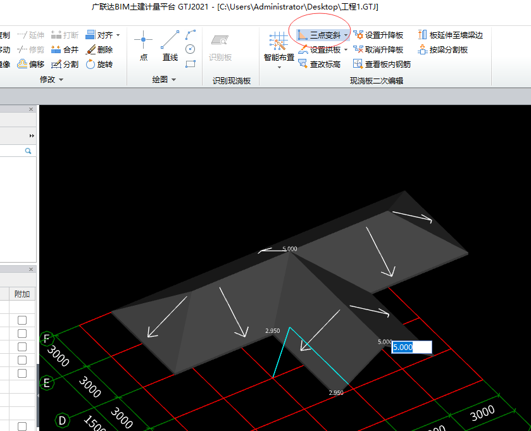
Task: Expand the 绘图 group dropdown
Action: pos(173,80)
